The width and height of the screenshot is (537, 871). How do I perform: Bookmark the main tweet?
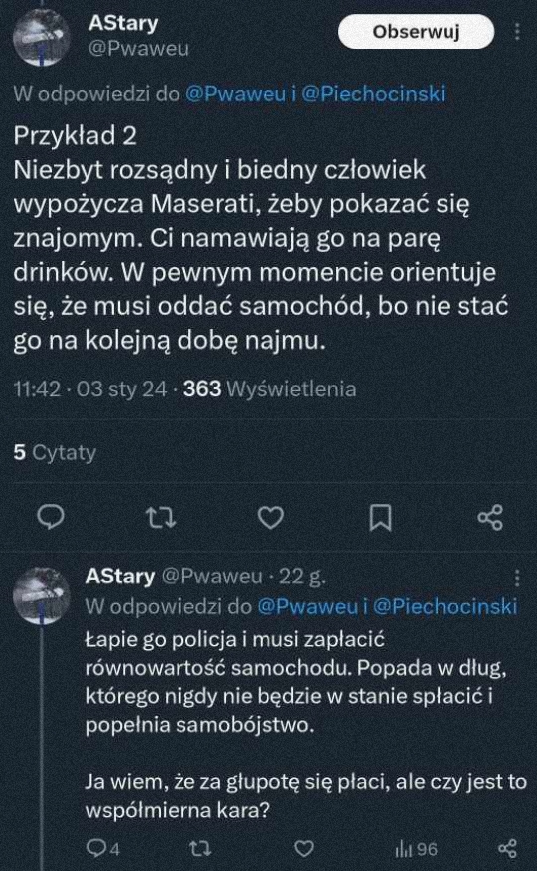point(380,518)
